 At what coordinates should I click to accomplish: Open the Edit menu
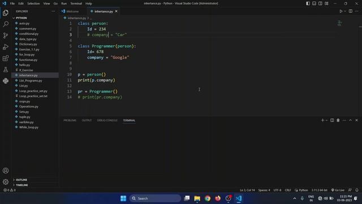click(21, 3)
